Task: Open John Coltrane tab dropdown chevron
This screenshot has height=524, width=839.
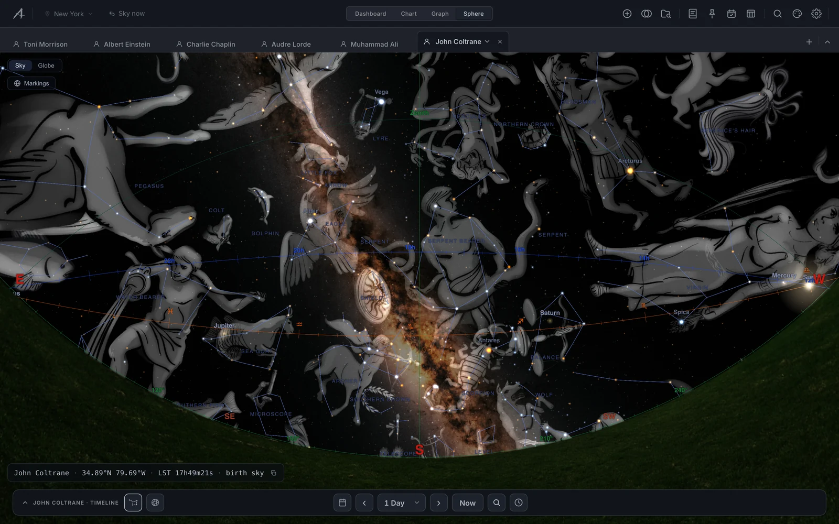Action: tap(487, 41)
